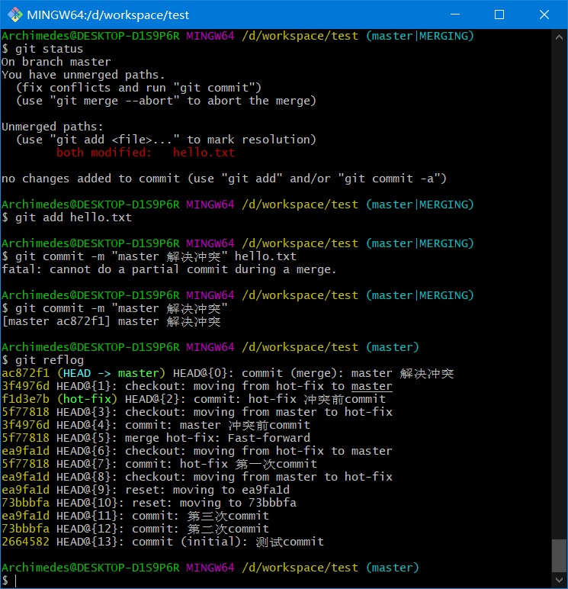Click the 'fix conflicts and run' hint line
Screen dimensions: 568x589
click(x=139, y=88)
